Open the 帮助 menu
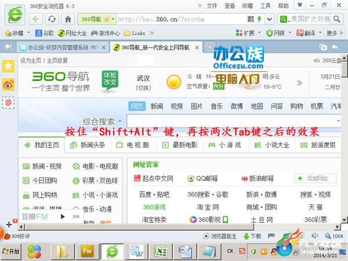 (284, 6)
